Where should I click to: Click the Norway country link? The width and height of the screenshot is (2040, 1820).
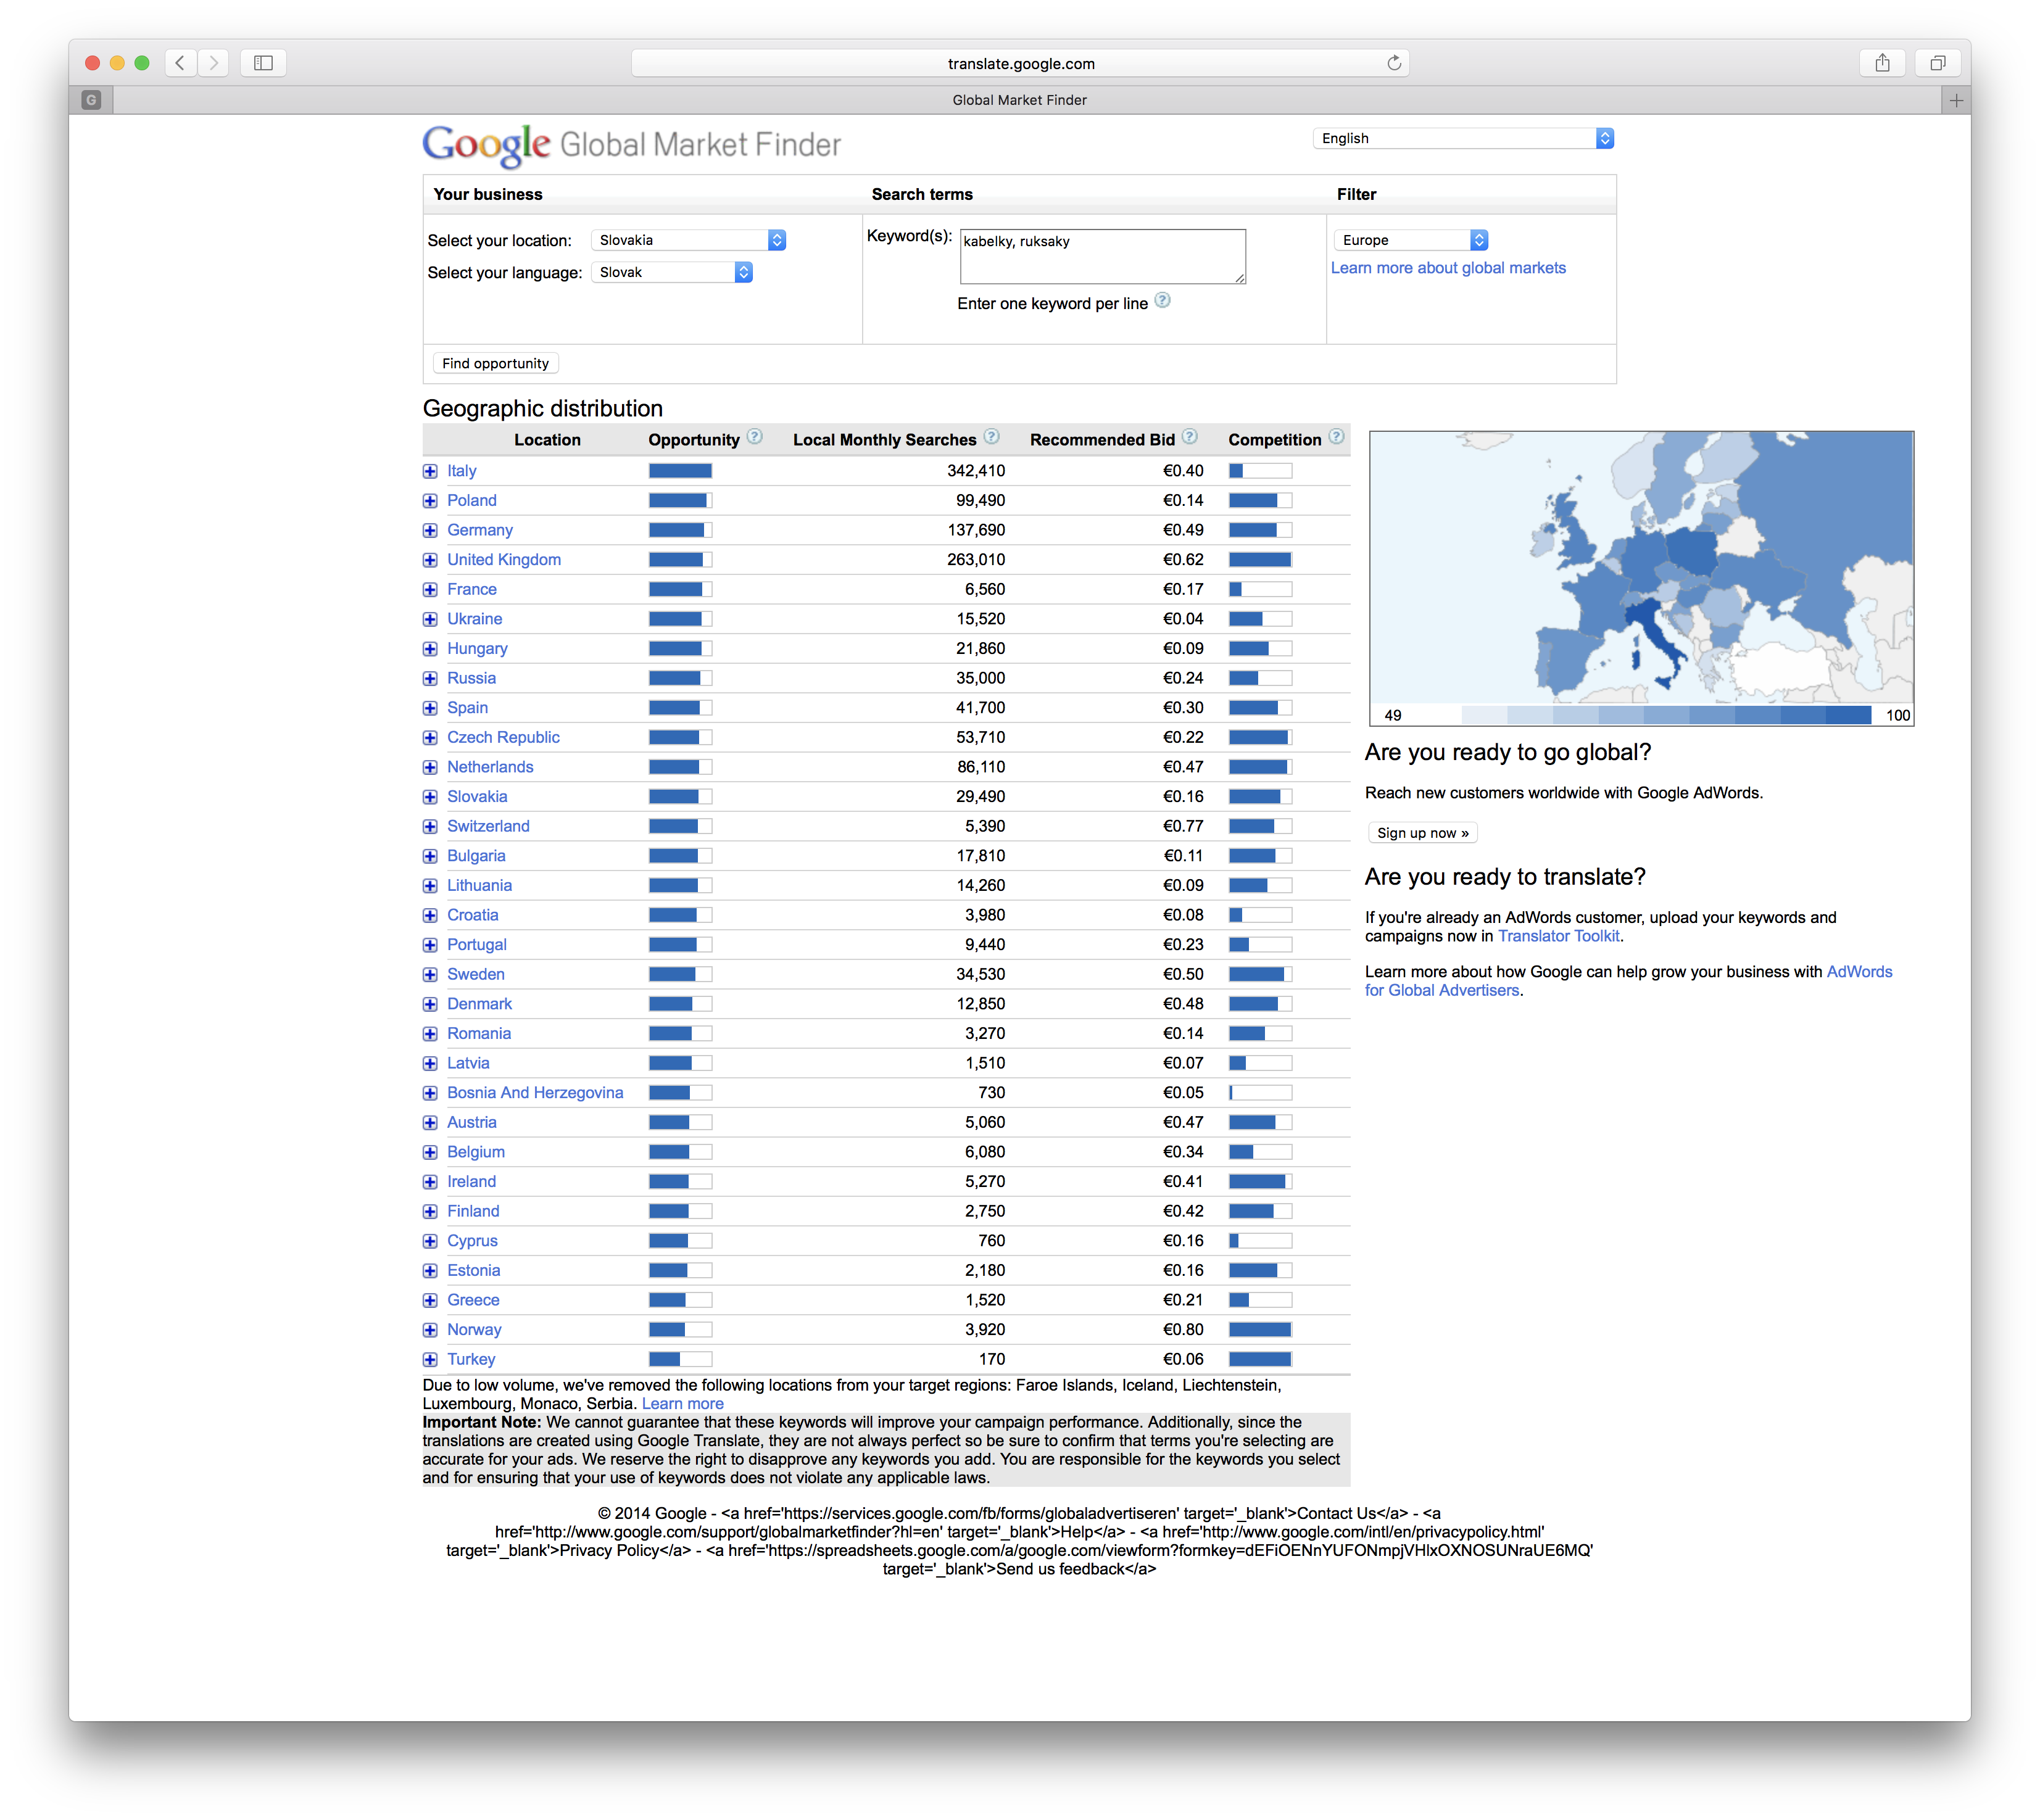(474, 1330)
